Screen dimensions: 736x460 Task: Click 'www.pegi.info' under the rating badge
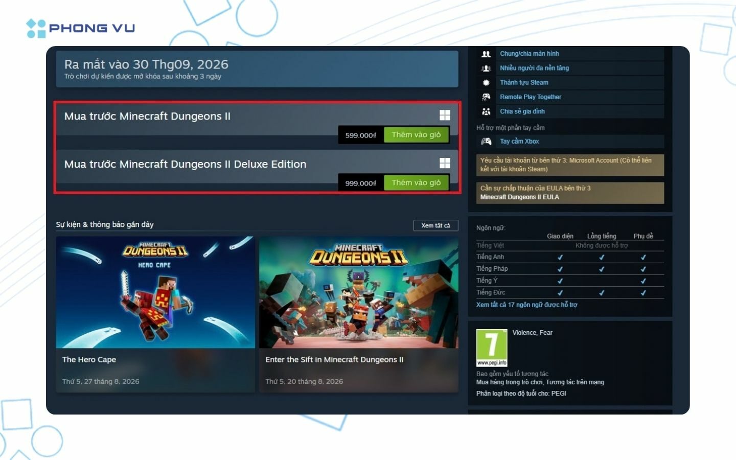coord(492,363)
